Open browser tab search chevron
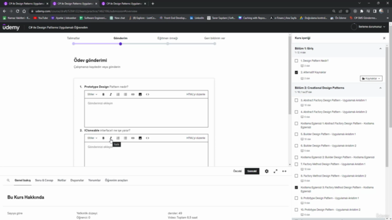Viewport: 392px width, 220px height. 360,3
